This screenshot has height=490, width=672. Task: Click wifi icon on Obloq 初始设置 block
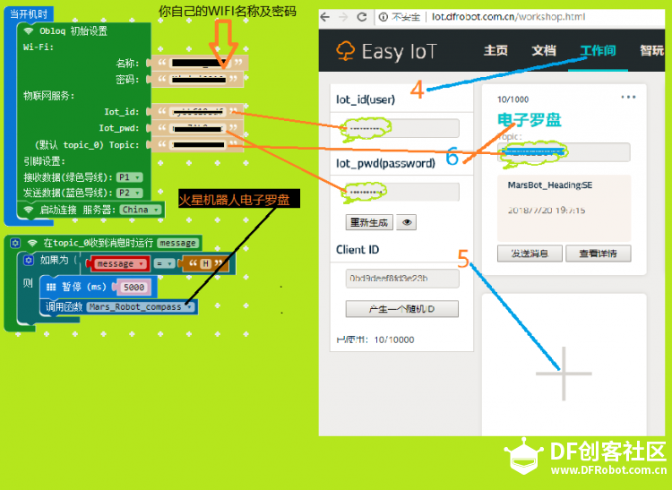[29, 30]
